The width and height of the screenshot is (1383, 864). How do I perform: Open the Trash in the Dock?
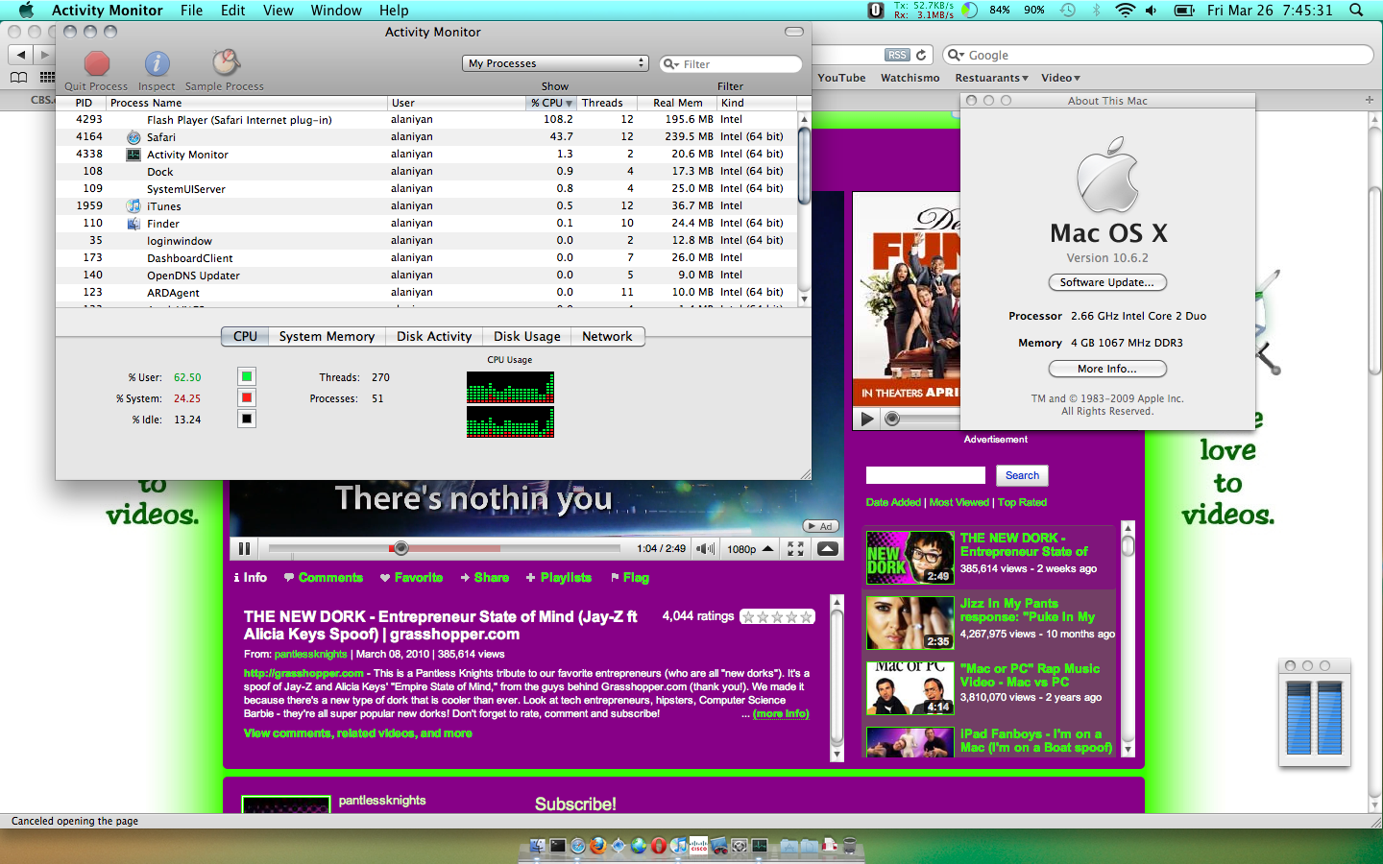click(849, 846)
